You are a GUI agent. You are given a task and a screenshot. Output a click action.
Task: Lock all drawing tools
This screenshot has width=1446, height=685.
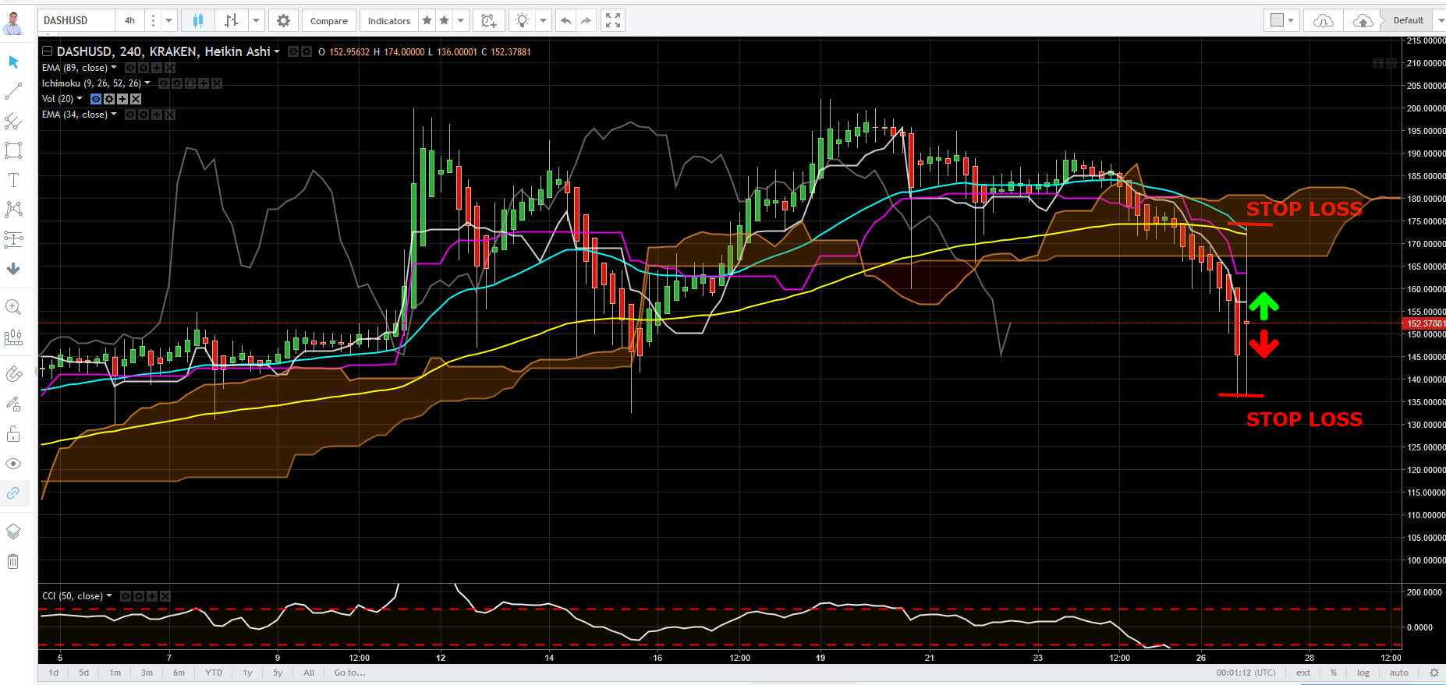pyautogui.click(x=13, y=434)
